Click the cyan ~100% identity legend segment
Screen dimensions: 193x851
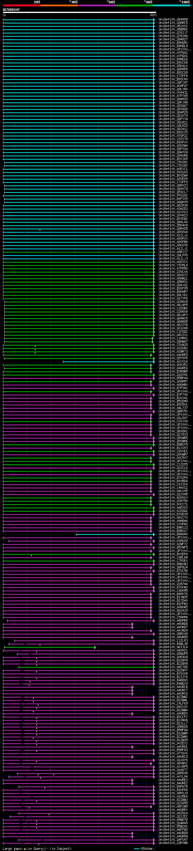[171, 5]
